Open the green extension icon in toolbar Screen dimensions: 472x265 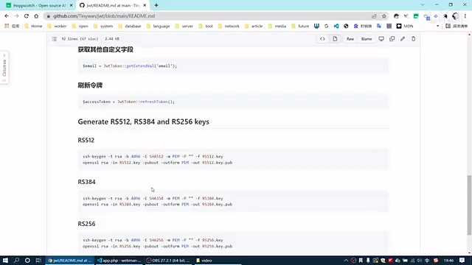point(416,16)
